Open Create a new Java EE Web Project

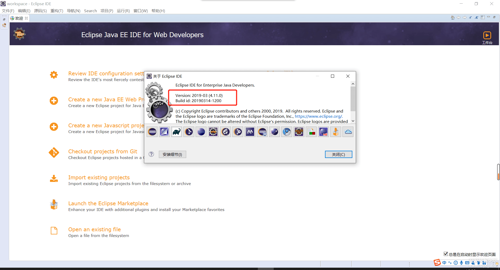[x=106, y=100]
